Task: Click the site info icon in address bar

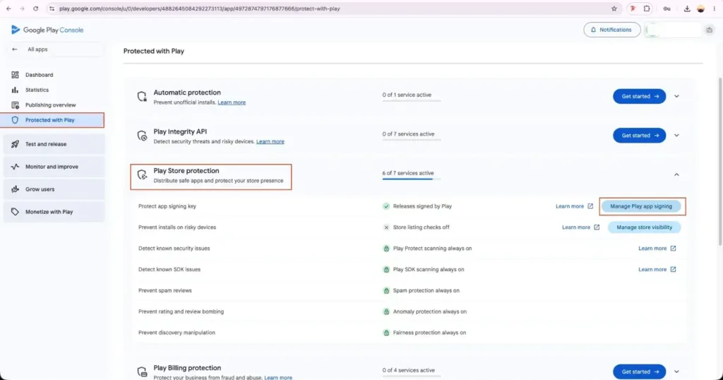Action: 52,8
